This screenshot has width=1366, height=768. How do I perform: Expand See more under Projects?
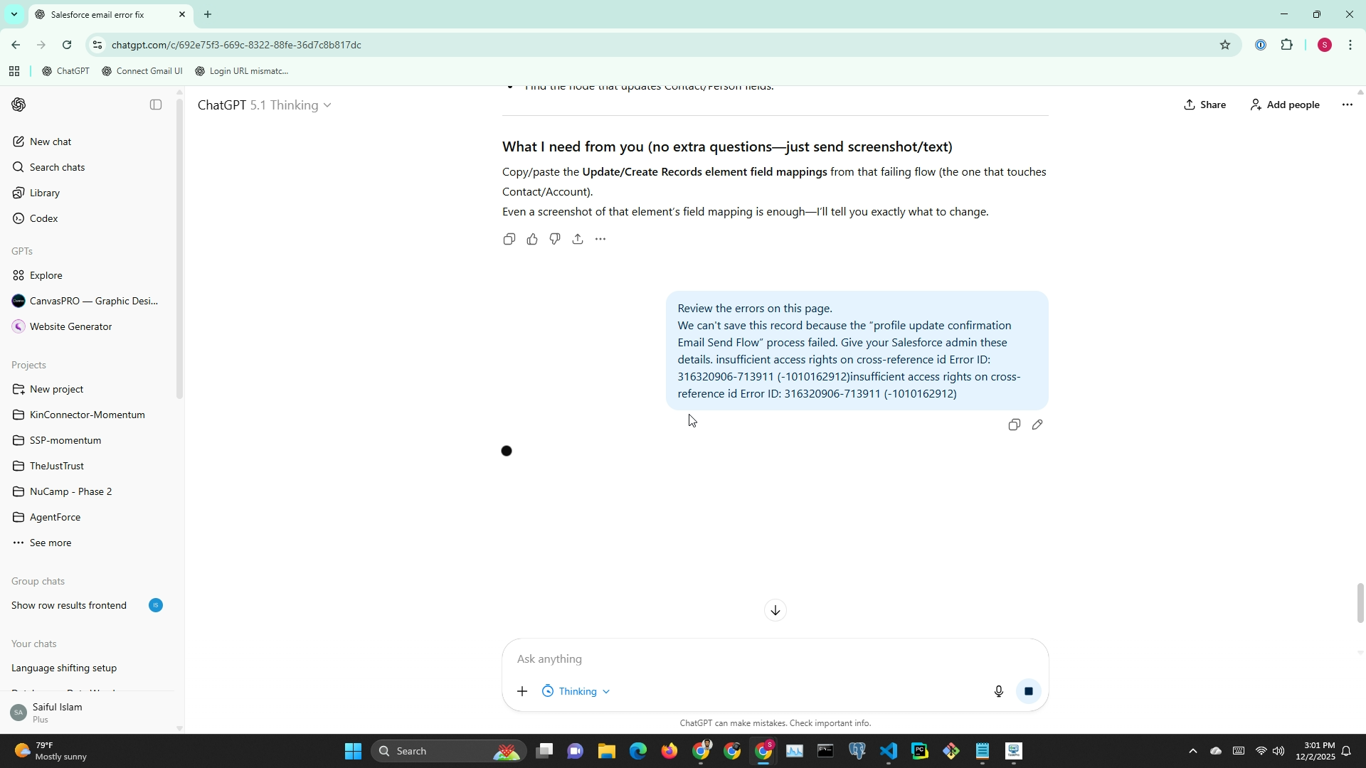click(x=50, y=543)
